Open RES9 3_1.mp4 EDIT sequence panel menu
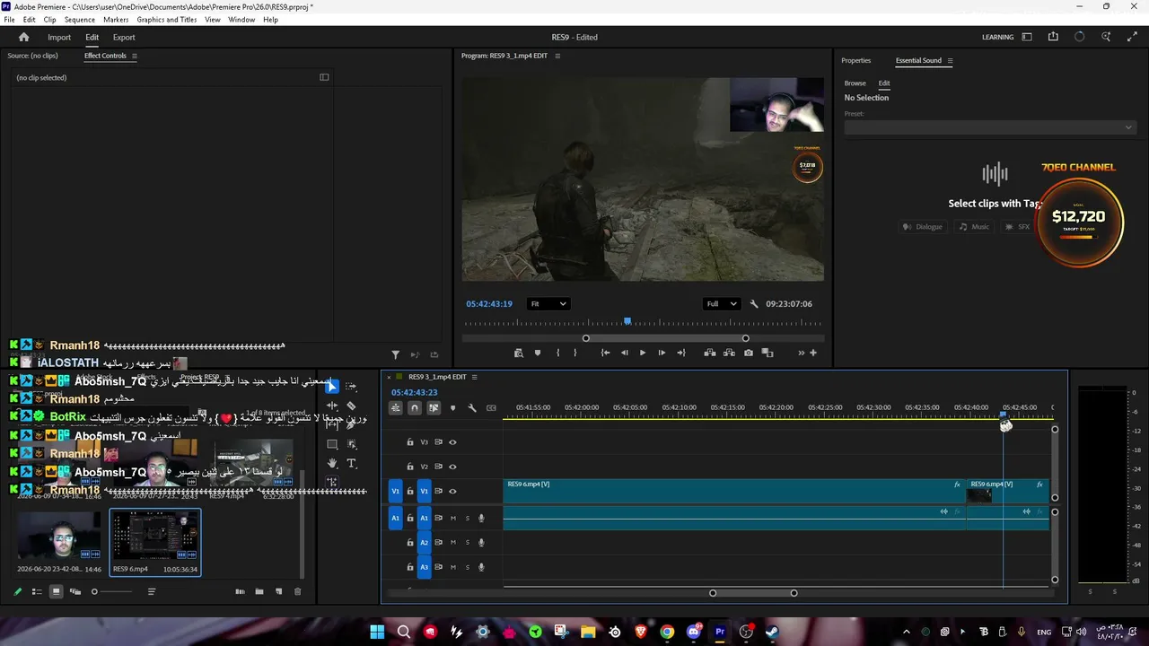This screenshot has height=646, width=1149. [475, 377]
